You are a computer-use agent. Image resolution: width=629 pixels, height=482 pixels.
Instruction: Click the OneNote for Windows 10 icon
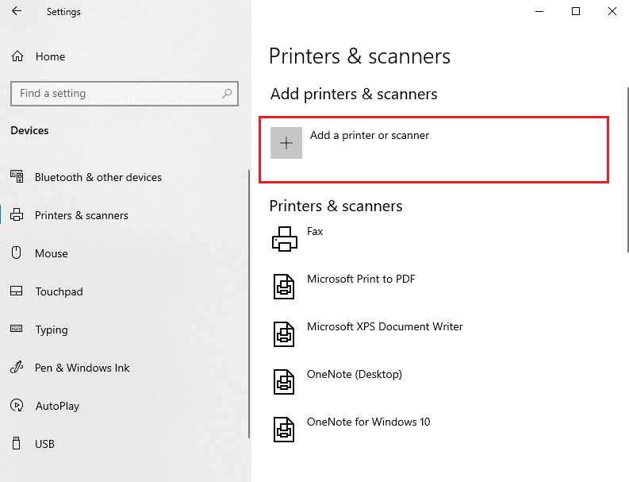coord(284,430)
